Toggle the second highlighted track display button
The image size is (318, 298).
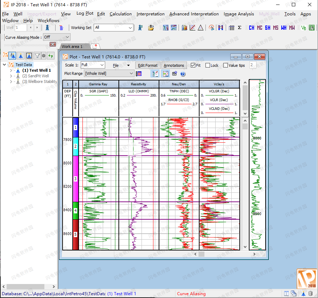pos(166,74)
